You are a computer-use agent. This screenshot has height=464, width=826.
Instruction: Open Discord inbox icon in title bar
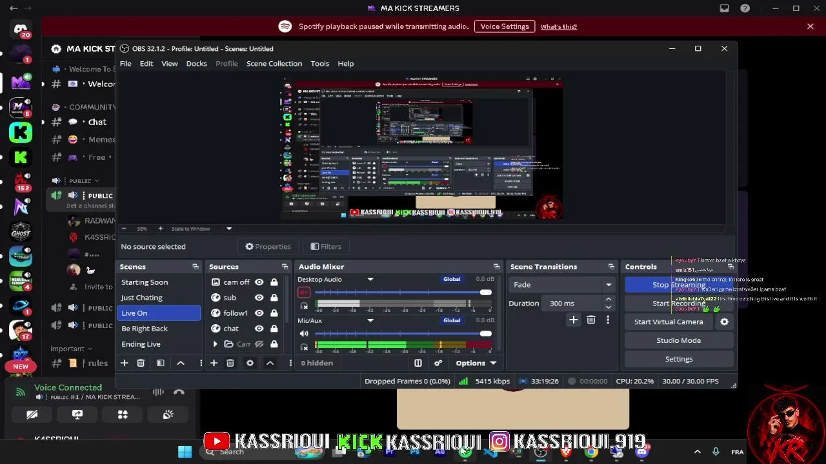(725, 8)
